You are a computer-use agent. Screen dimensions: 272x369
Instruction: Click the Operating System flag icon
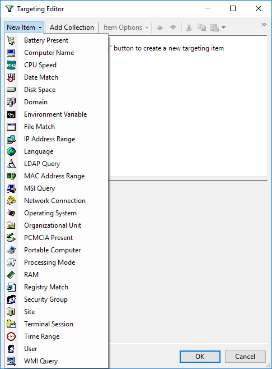(11, 213)
